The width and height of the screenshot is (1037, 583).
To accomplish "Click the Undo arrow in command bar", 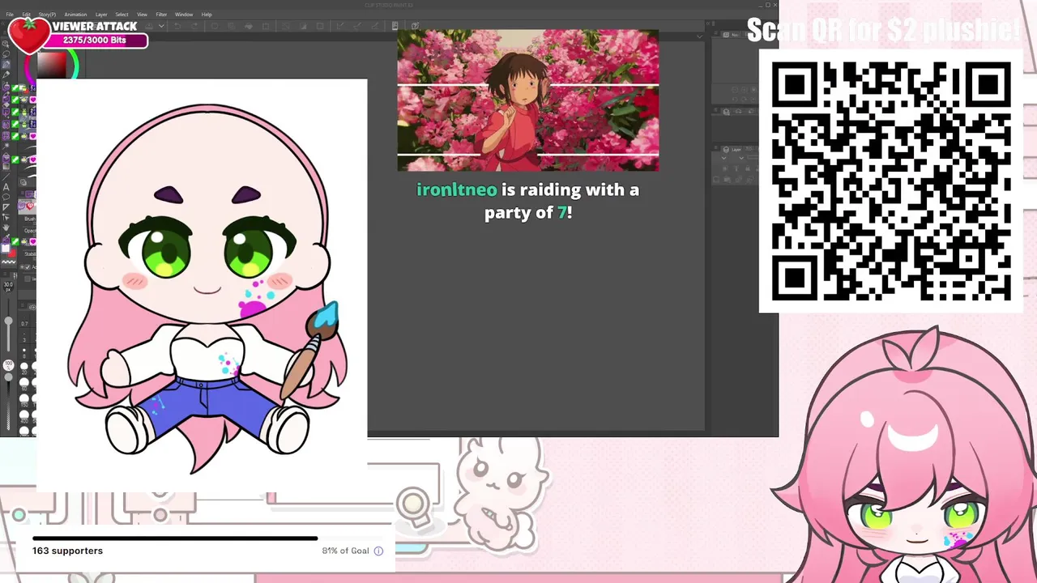I will pos(177,26).
